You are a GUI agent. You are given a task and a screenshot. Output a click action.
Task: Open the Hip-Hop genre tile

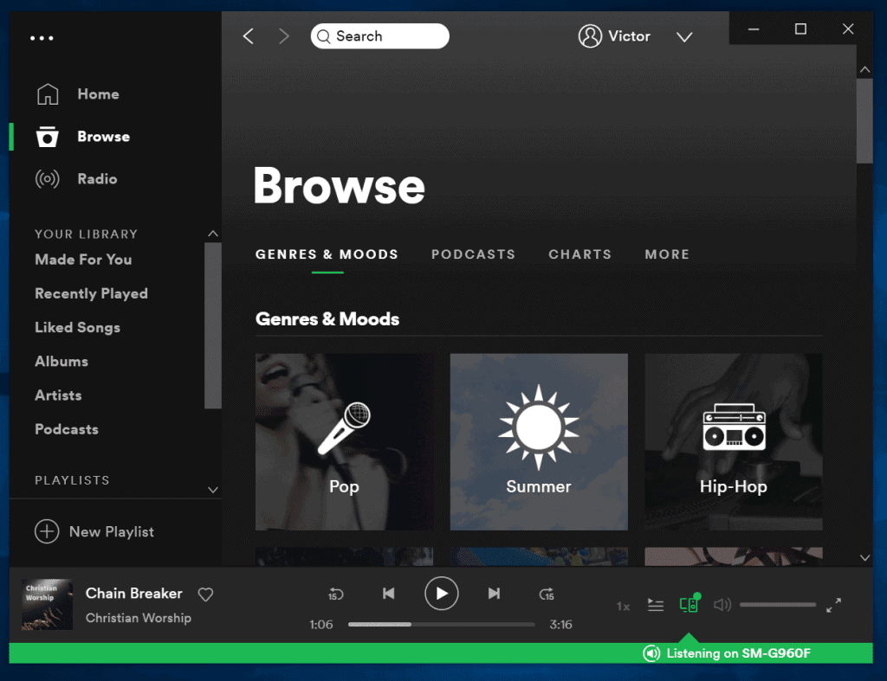733,442
